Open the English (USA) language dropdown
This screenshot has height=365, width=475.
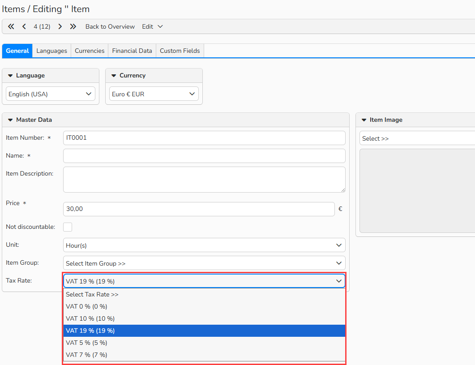[x=51, y=94]
